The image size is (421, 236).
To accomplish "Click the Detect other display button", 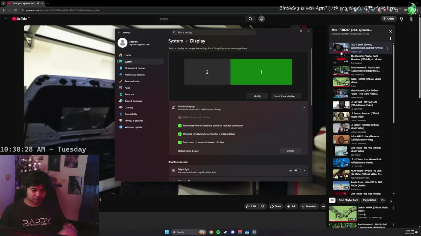I will click(x=290, y=151).
